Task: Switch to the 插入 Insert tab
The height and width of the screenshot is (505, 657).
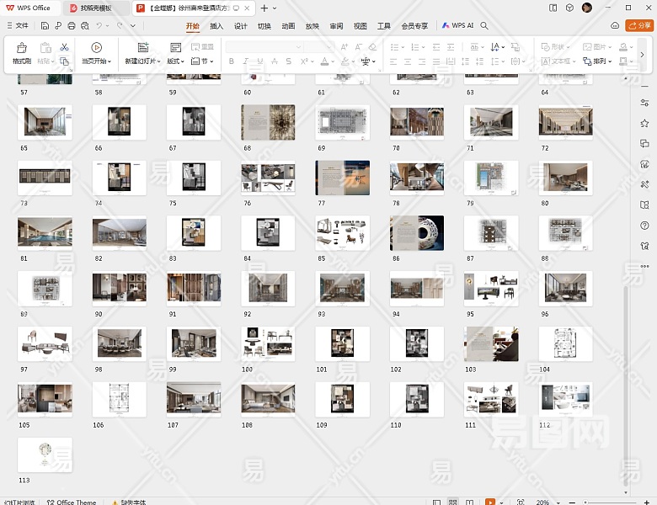Action: pyautogui.click(x=216, y=26)
